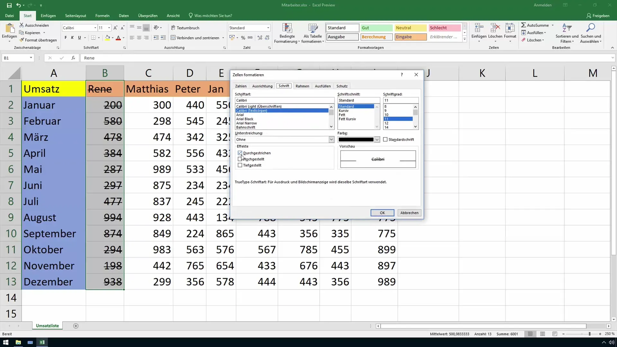Click the Freigeben share button
The image size is (617, 347).
point(598,15)
